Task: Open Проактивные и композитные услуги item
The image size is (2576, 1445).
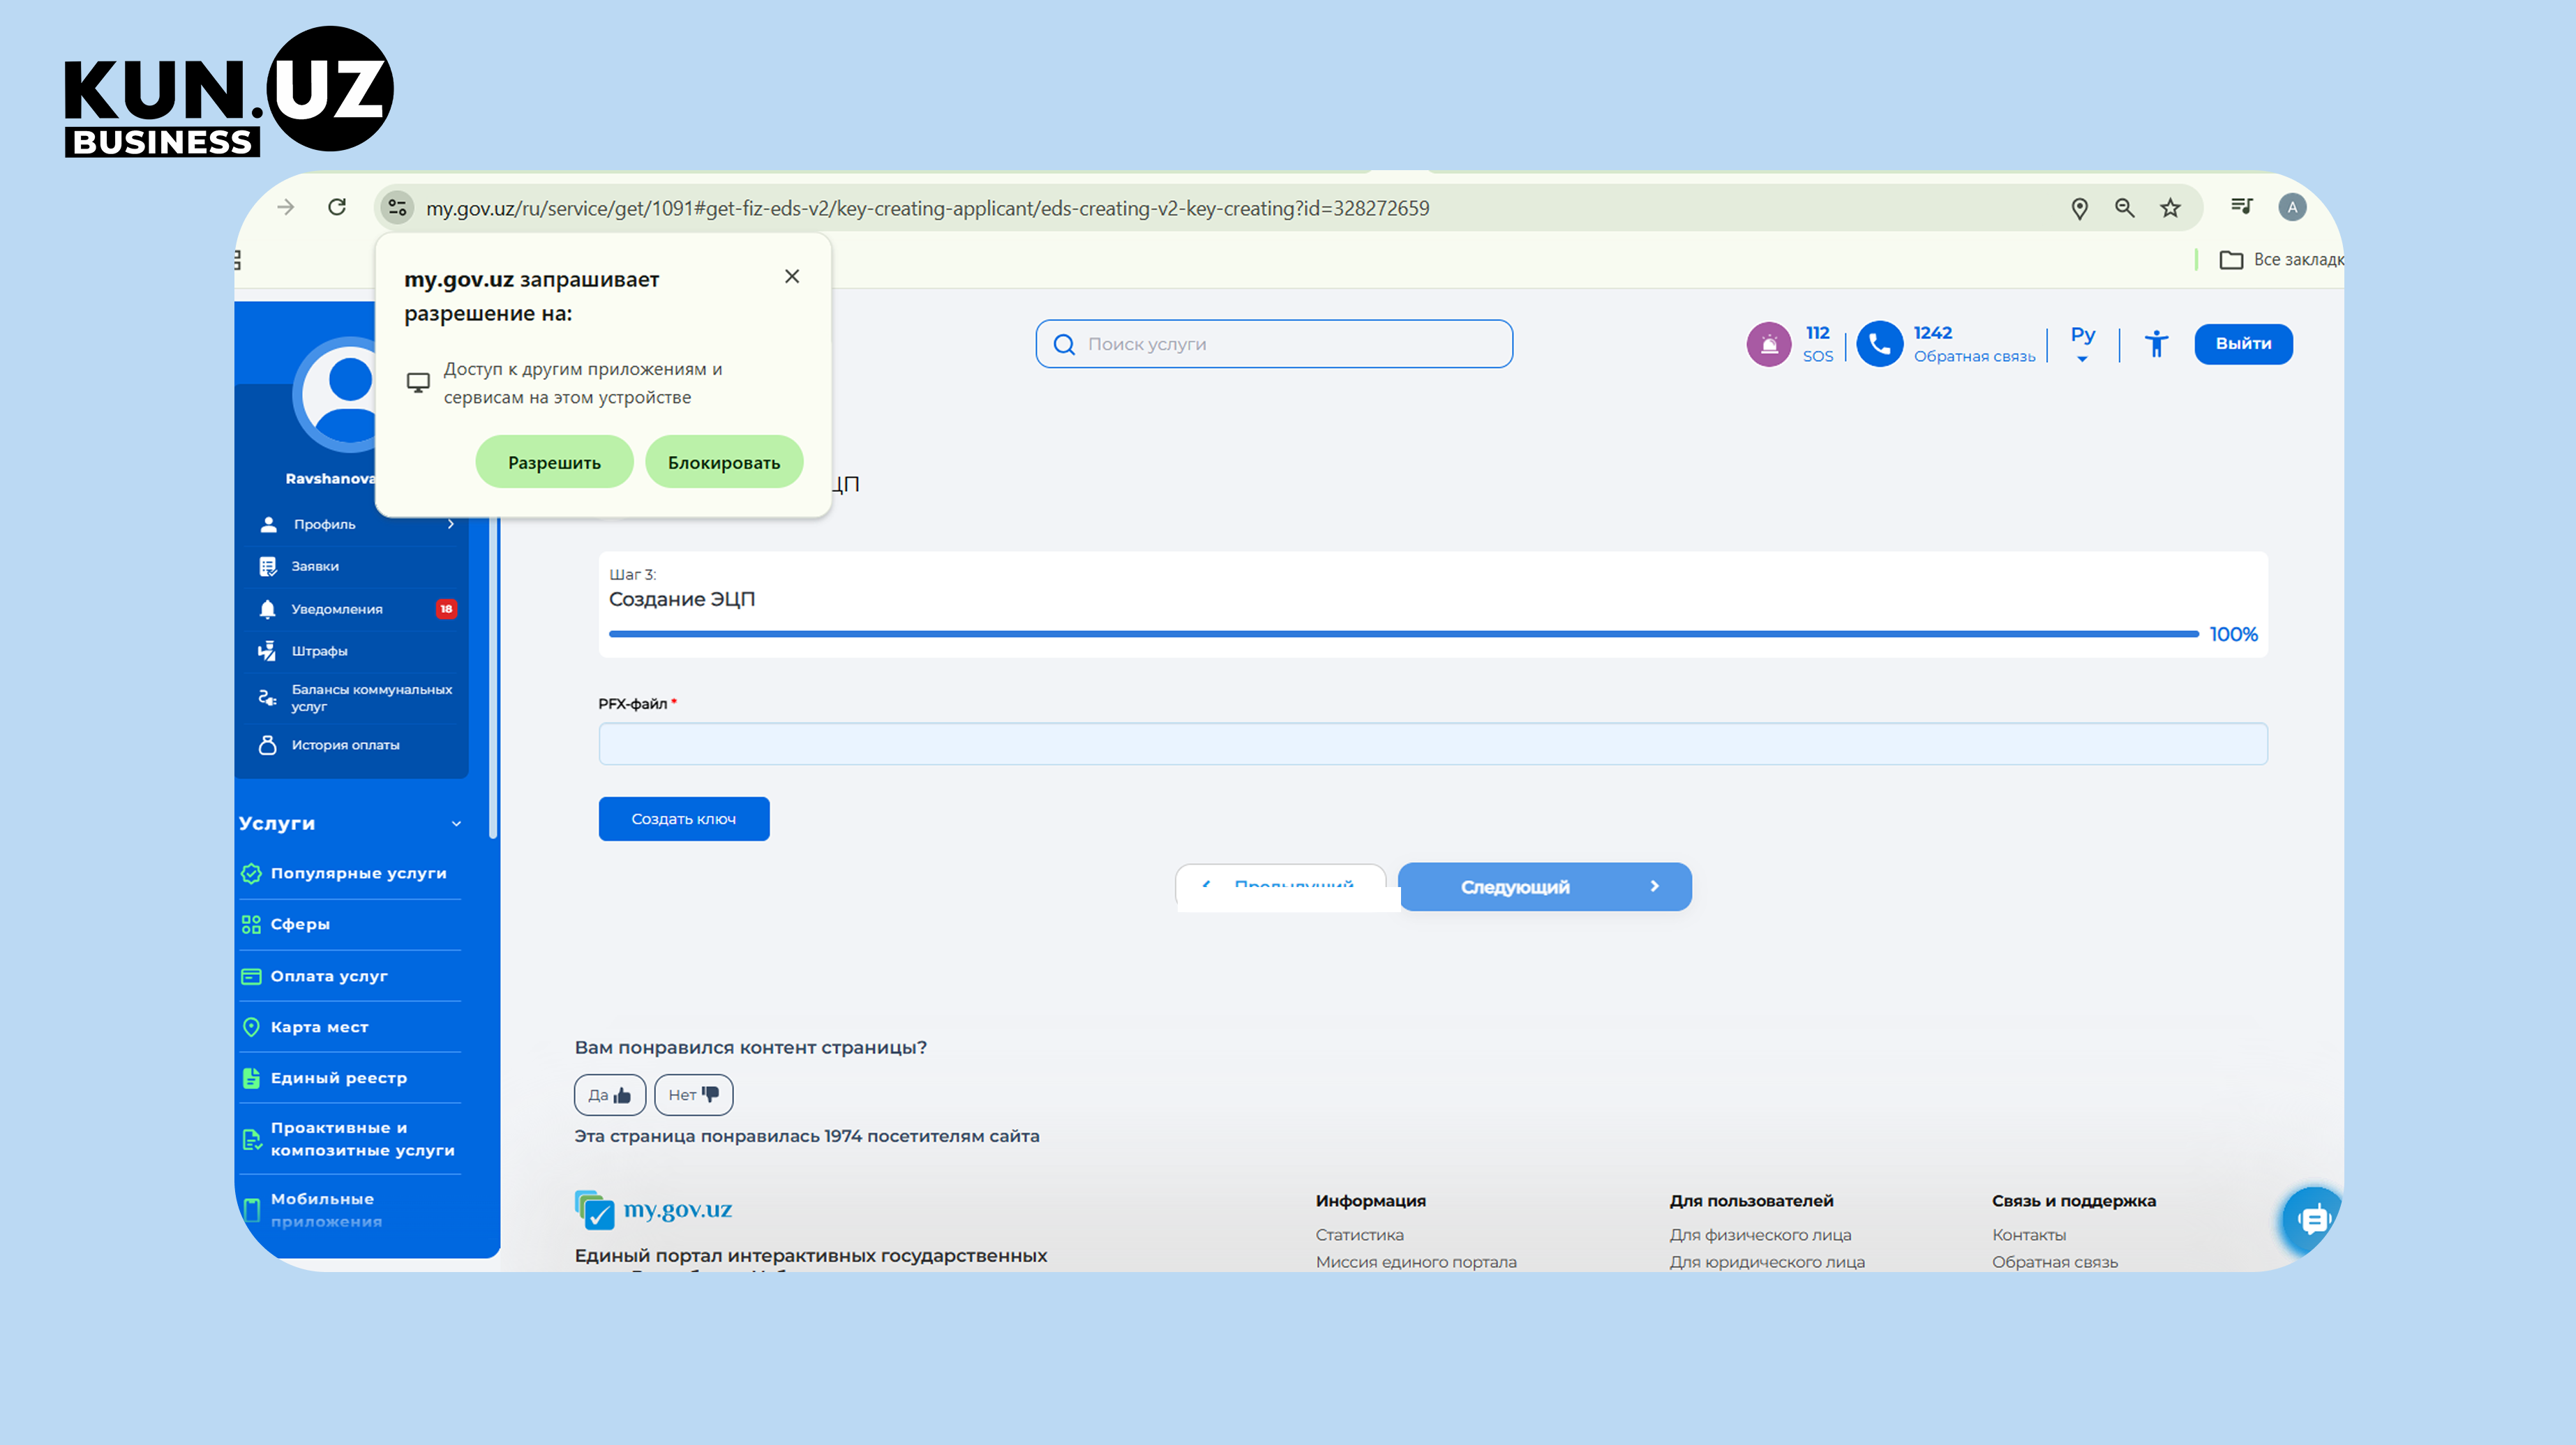Action: tap(362, 1140)
